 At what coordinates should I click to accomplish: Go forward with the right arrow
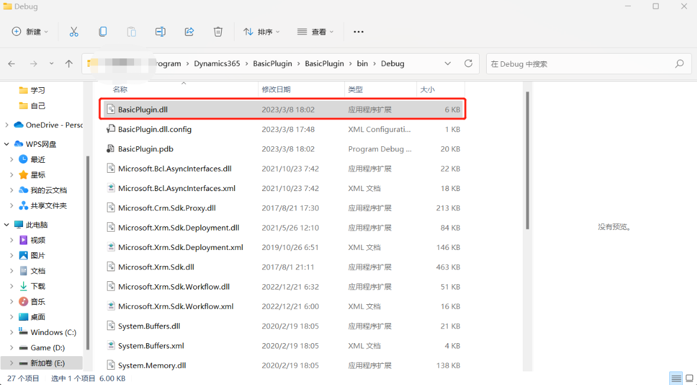click(x=34, y=64)
